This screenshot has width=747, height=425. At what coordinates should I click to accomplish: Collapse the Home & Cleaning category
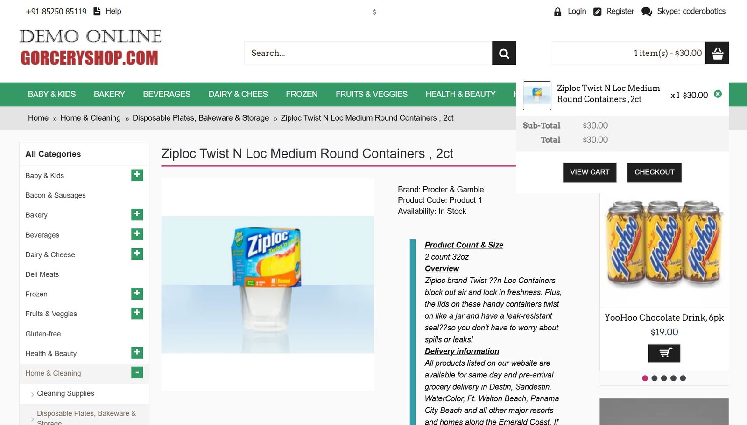point(137,373)
